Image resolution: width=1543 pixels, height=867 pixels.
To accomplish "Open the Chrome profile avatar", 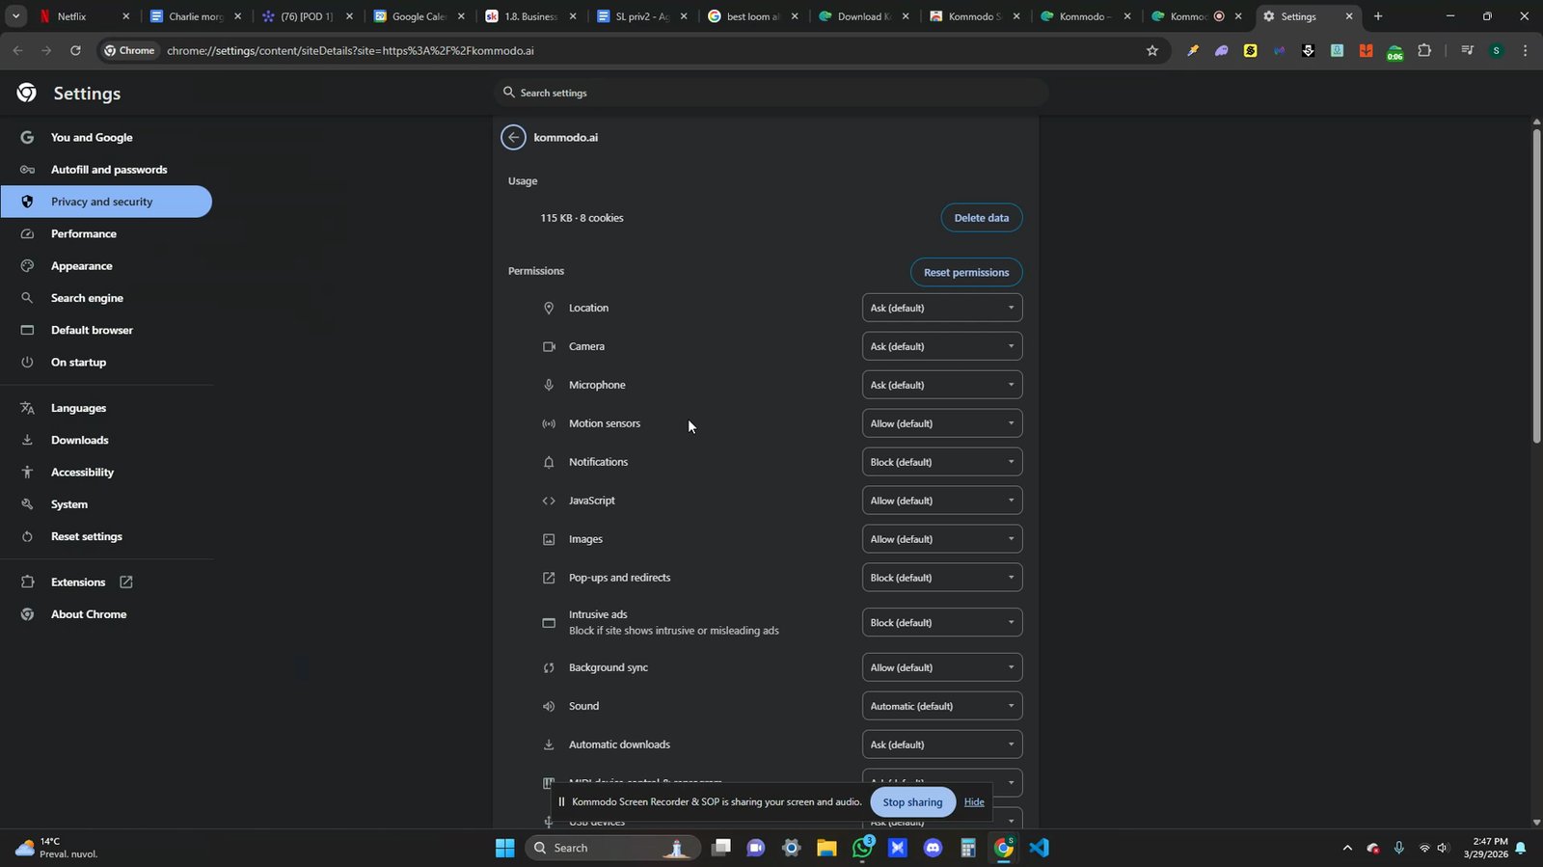I will [x=1496, y=50].
